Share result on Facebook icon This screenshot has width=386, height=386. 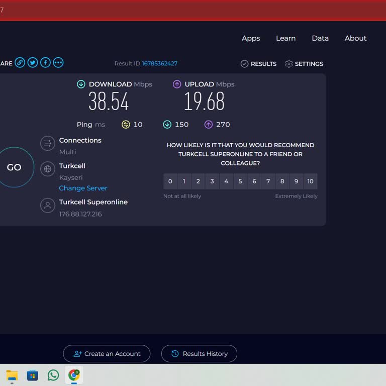click(46, 62)
